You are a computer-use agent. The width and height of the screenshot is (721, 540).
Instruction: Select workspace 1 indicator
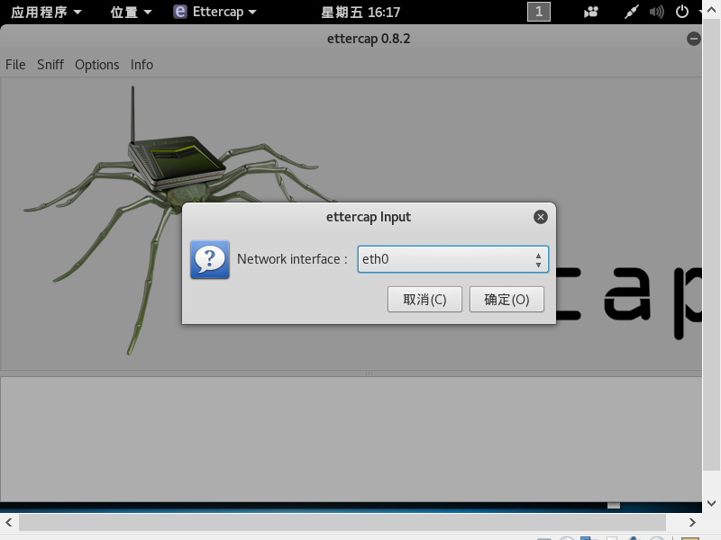pyautogui.click(x=539, y=12)
